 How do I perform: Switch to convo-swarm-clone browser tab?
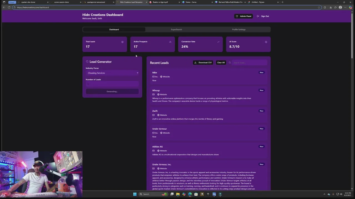pos(67,2)
